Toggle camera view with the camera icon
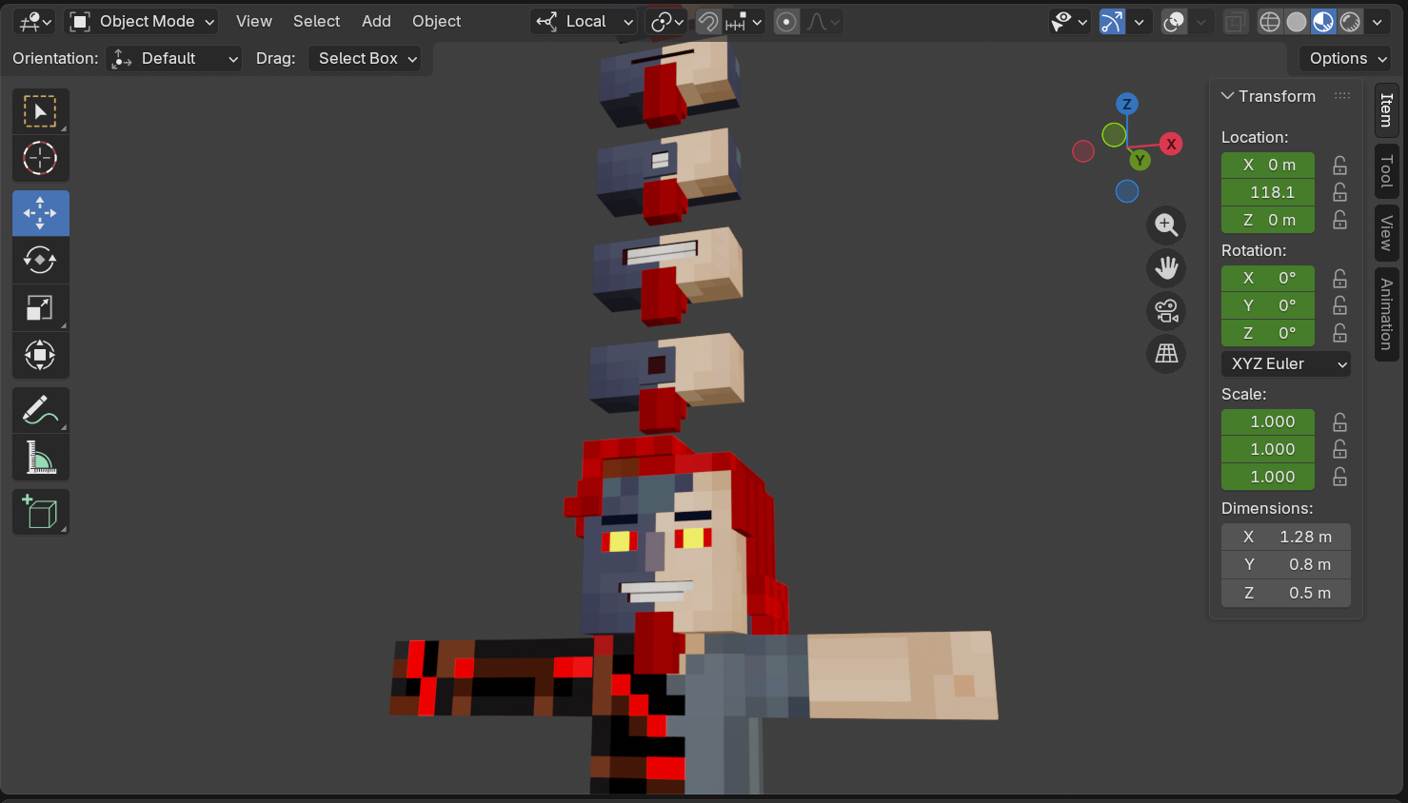Viewport: 1408px width, 803px height. tap(1166, 311)
